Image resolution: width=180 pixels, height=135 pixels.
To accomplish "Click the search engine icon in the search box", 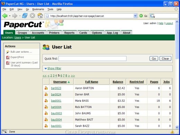I will [x=152, y=16].
